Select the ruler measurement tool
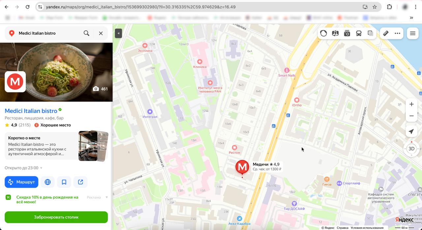 coord(385,33)
